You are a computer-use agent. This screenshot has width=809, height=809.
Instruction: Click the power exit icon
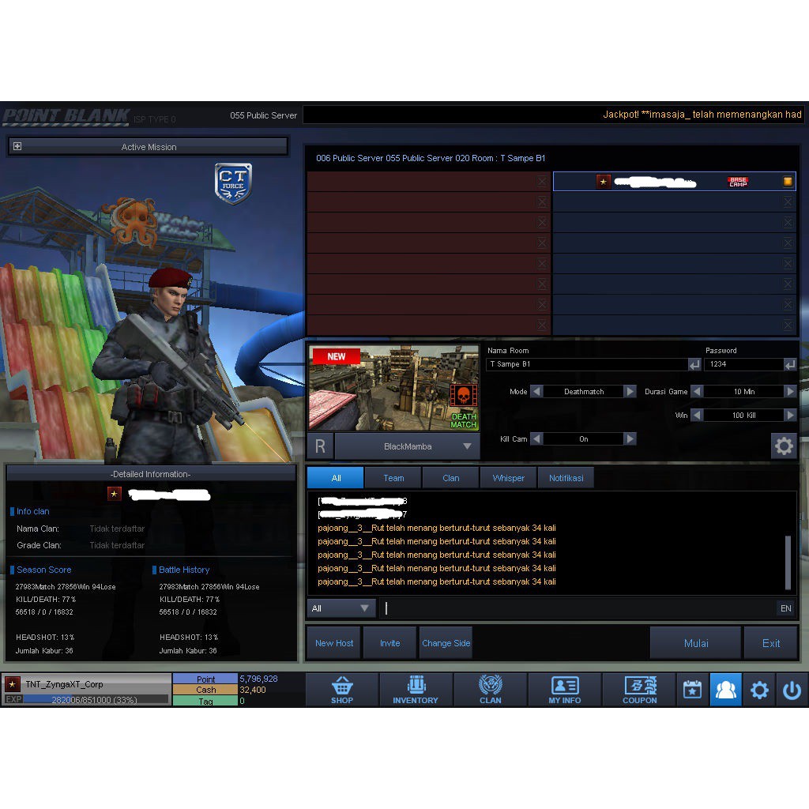coord(792,690)
